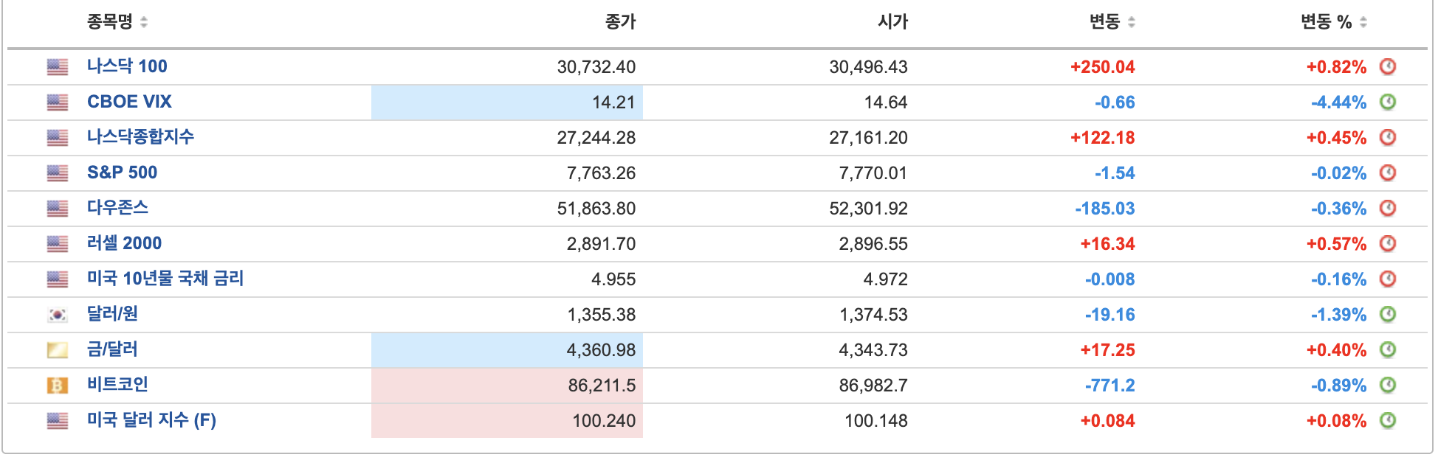Select the closing value 30,732.40
This screenshot has height=460, width=1438.
596,67
